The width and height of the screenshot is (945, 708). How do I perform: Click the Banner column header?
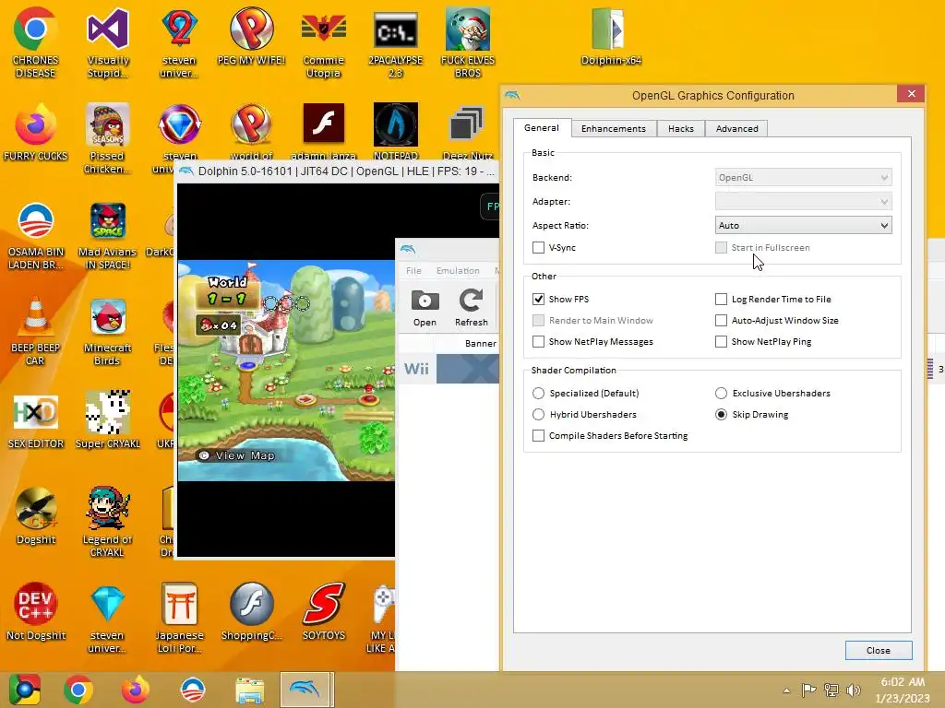click(x=480, y=343)
